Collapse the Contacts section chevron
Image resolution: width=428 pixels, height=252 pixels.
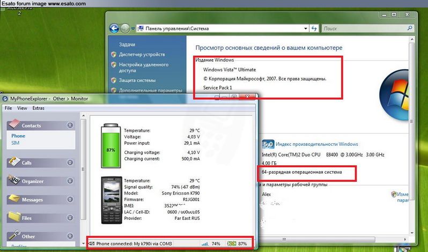point(70,125)
